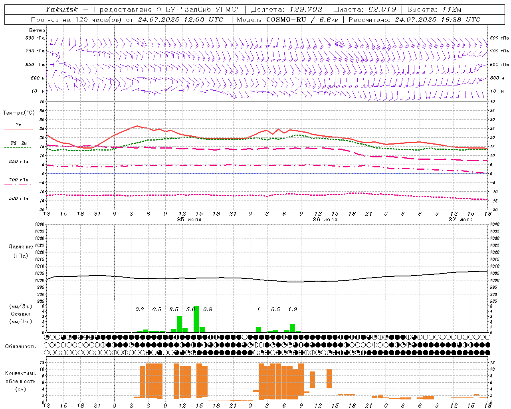The width and height of the screenshot is (511, 409).
Task: Click the Конвективн. label
Action: click(21, 373)
